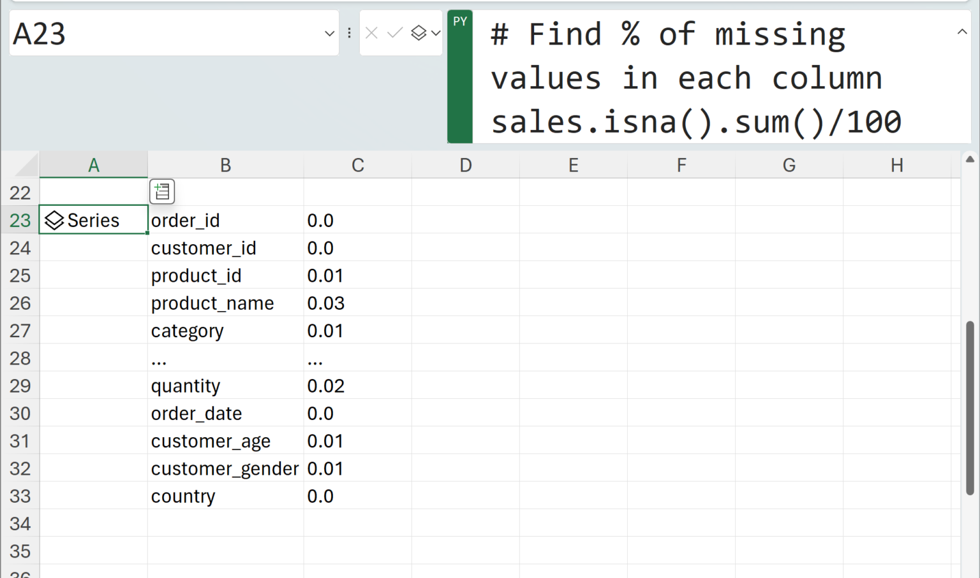Click the Enter checkmark icon in formula bar

395,33
